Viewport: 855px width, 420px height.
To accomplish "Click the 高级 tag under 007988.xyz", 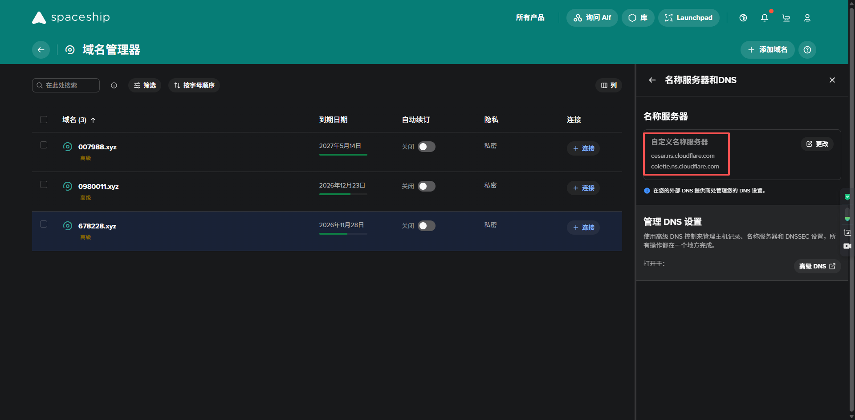I will (85, 158).
